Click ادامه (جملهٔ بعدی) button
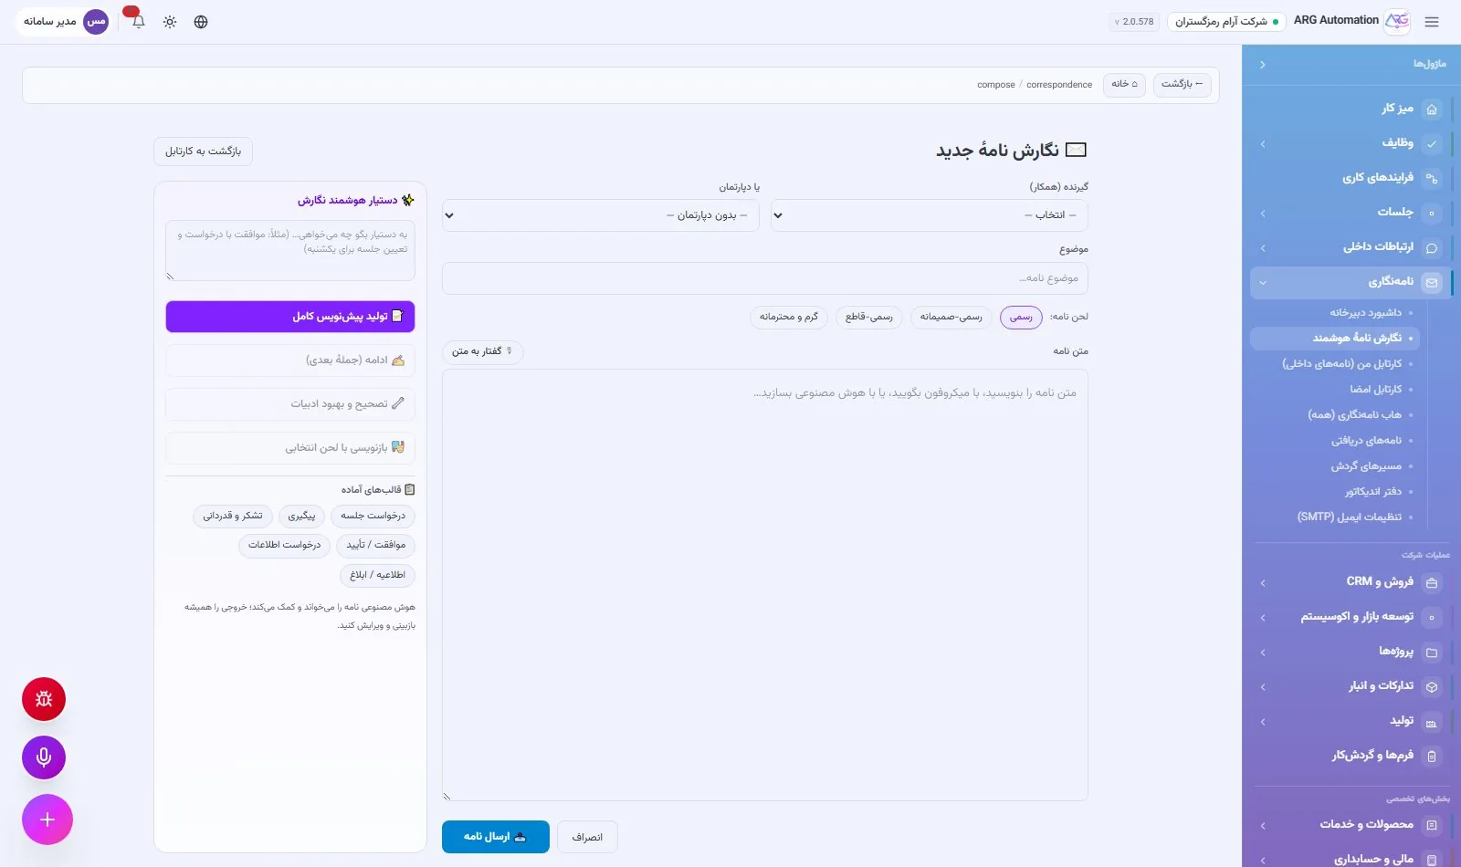The height and width of the screenshot is (867, 1461). (x=290, y=360)
